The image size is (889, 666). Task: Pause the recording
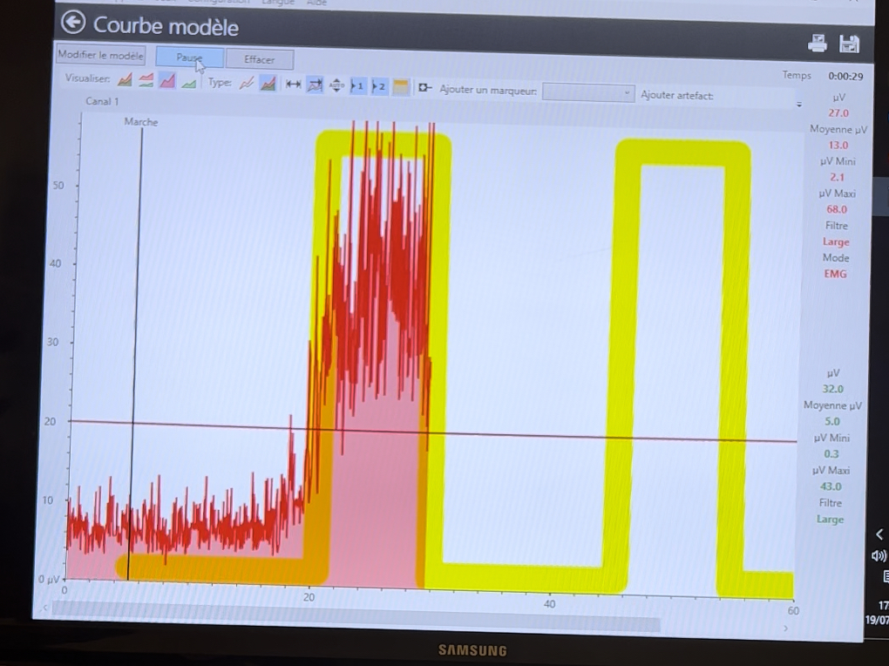click(x=189, y=58)
